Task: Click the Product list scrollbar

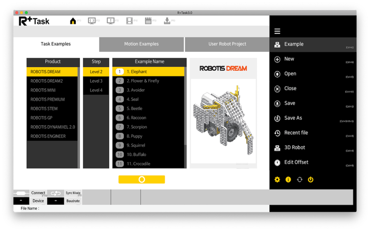Action: (79, 118)
